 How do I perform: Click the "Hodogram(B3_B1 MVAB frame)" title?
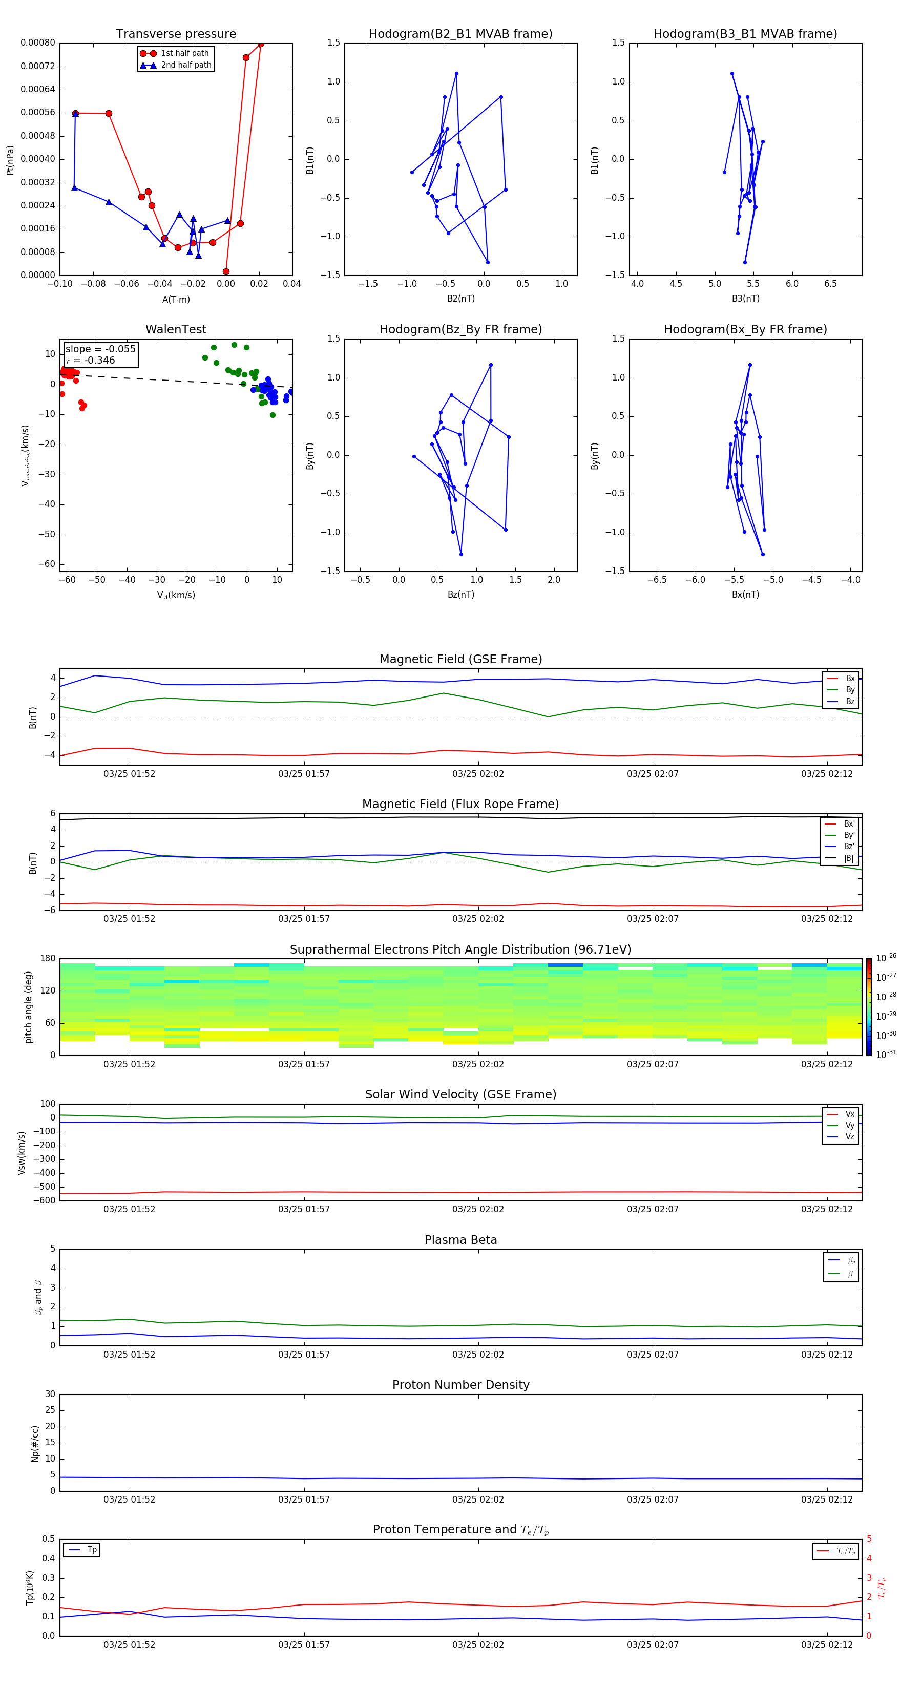[745, 33]
